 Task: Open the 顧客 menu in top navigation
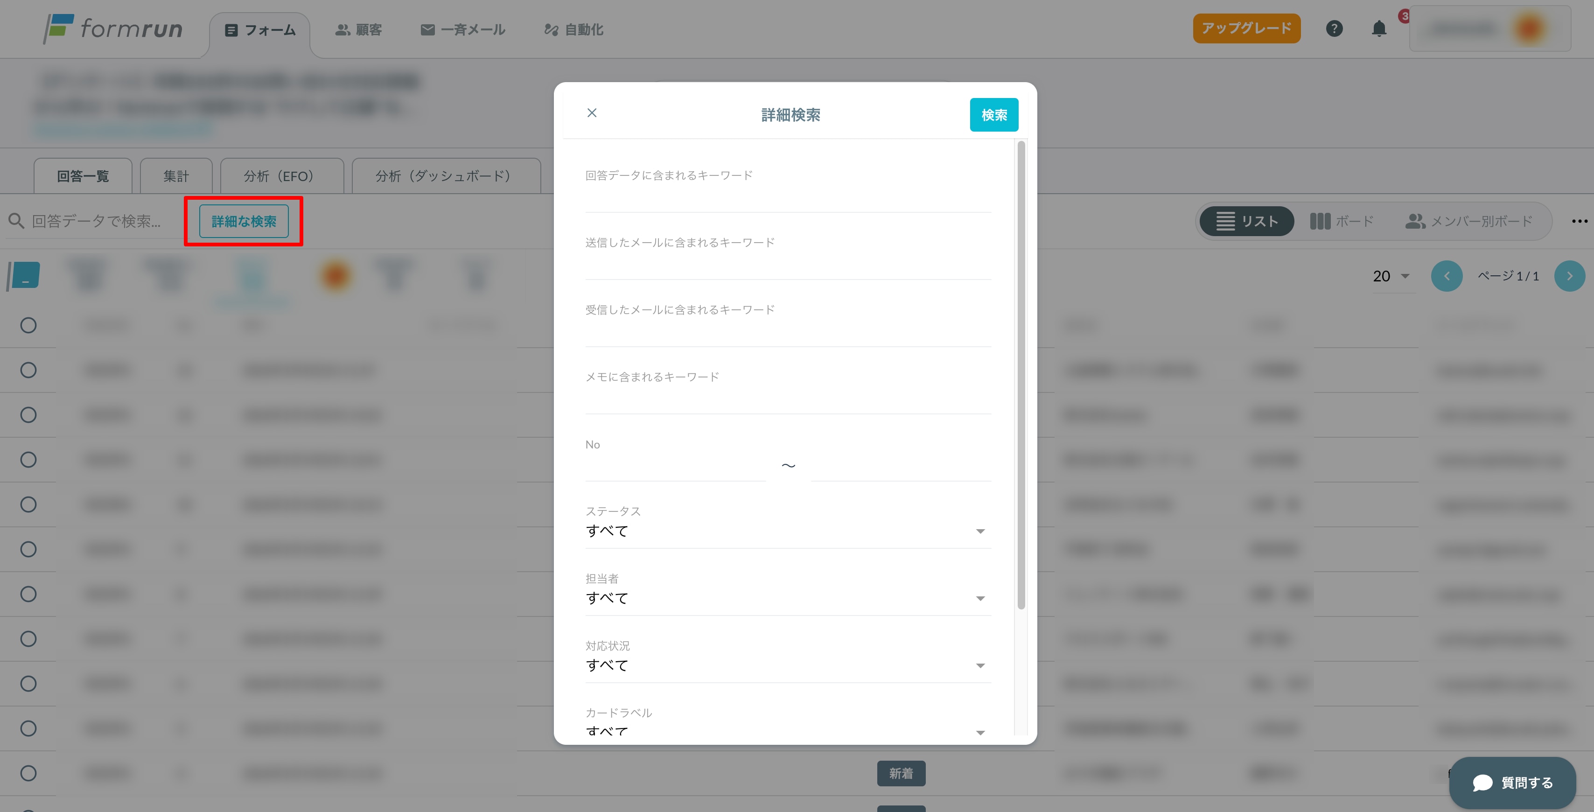pos(358,30)
